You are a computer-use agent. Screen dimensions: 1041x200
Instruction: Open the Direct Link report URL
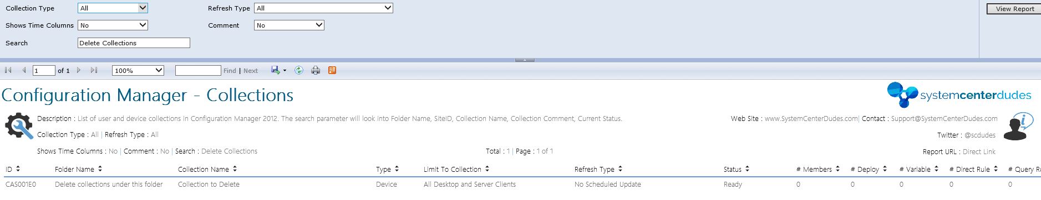pyautogui.click(x=979, y=151)
